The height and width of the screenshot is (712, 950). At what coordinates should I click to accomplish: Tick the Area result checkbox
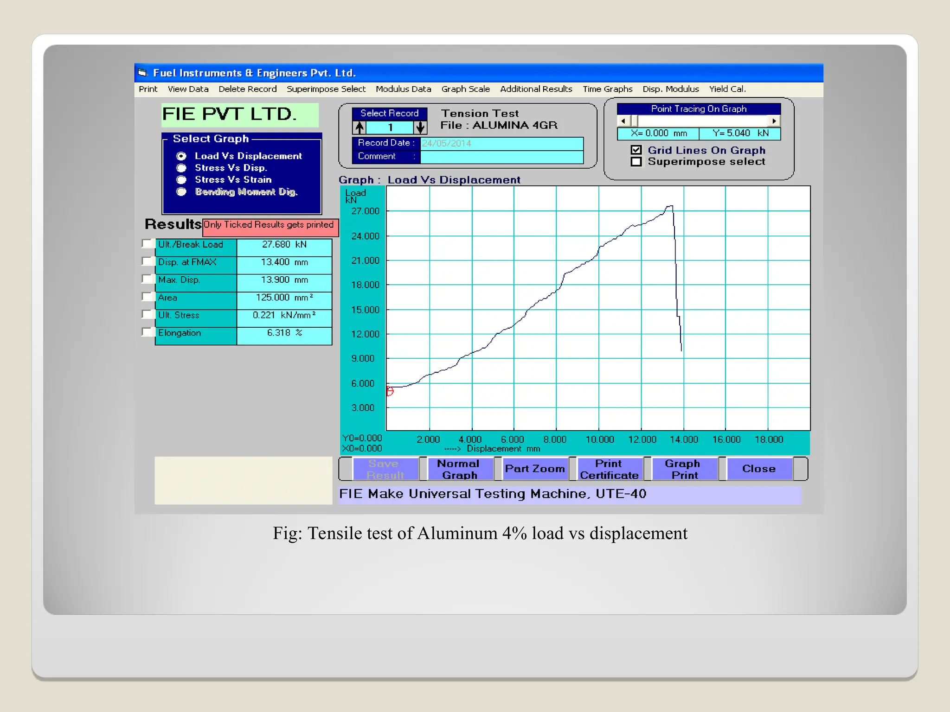[148, 297]
